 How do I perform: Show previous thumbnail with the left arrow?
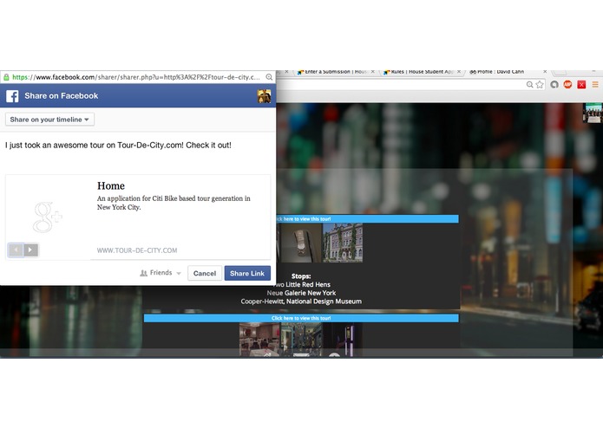click(16, 250)
